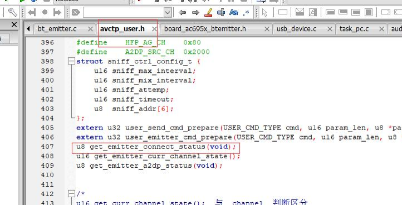The image size is (402, 205).
Task: Click the extern keyword on line 405
Action: click(x=90, y=128)
